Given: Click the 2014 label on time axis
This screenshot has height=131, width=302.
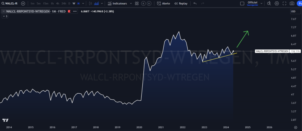Looking at the screenshot, I should pyautogui.click(x=9, y=127).
